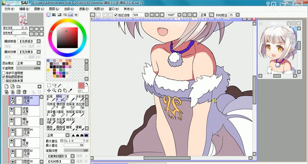Select the rectangular selection tool

tap(49, 85)
